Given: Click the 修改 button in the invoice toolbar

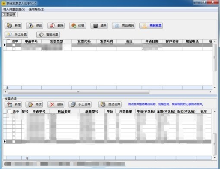Looking at the screenshot, I should coord(35,26).
